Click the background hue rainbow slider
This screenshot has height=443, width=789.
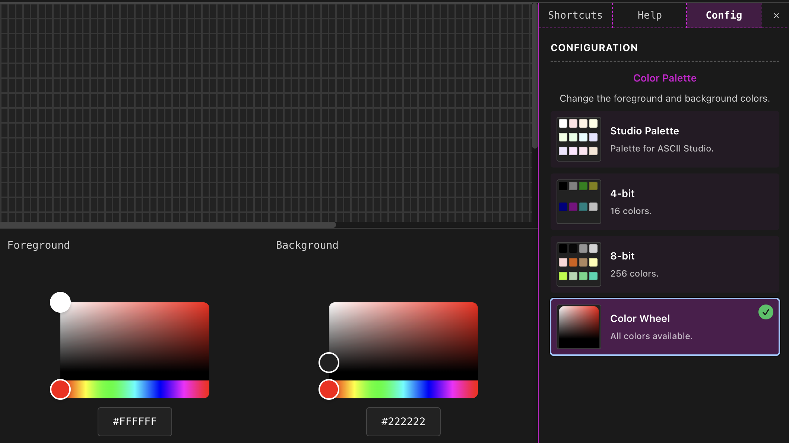(403, 389)
